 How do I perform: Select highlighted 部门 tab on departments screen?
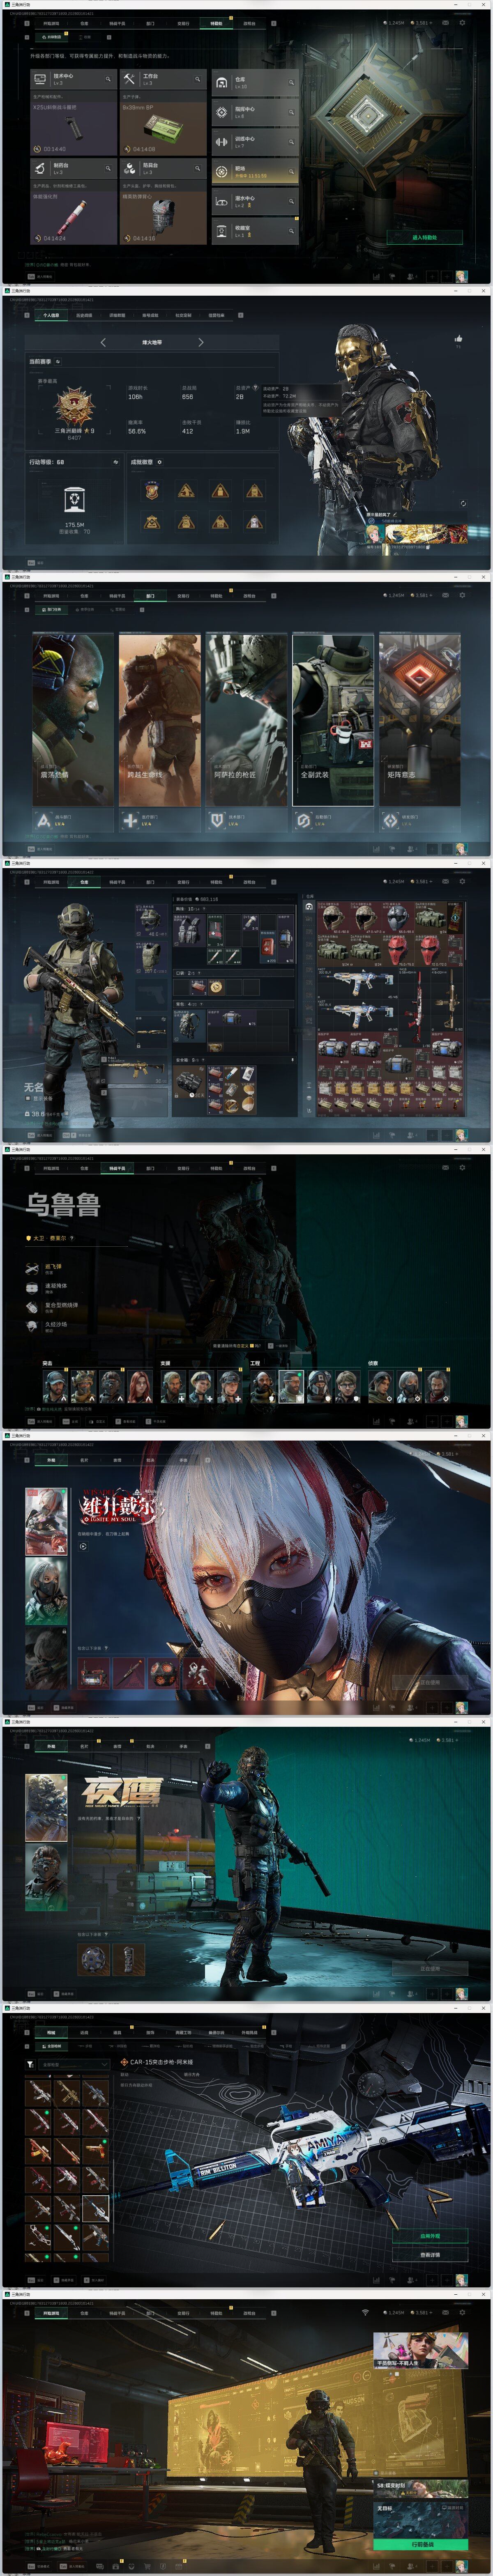pos(150,595)
